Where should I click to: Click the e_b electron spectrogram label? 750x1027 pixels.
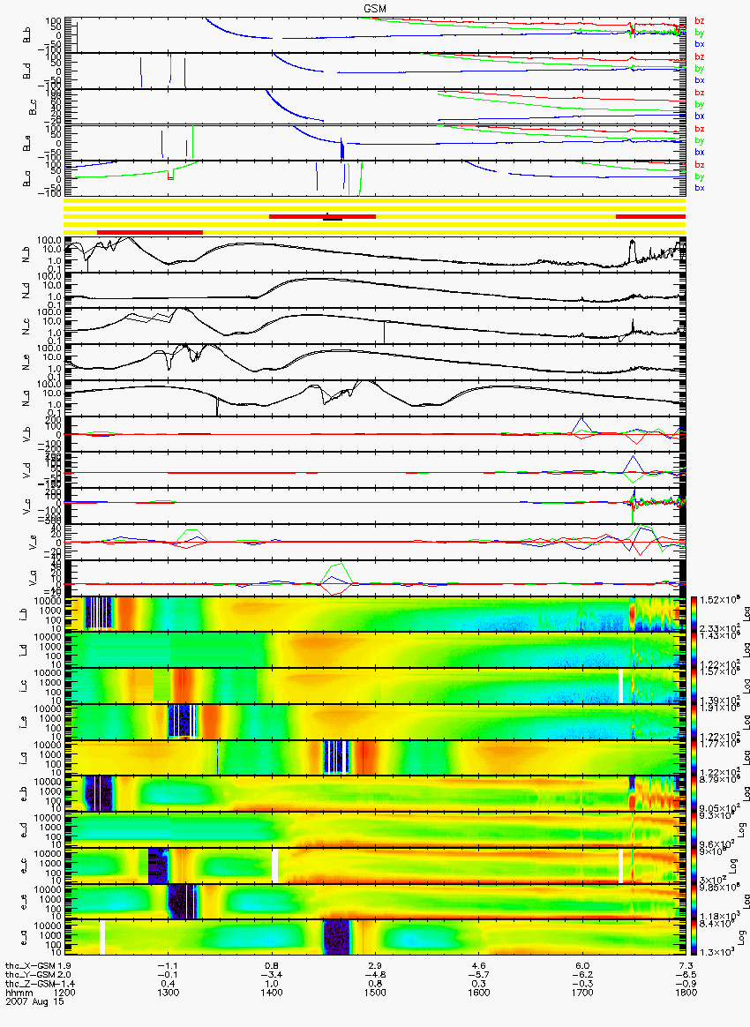click(x=24, y=794)
